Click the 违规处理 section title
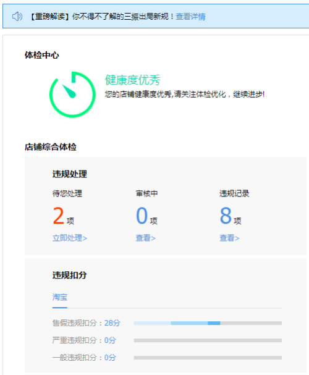 click(x=70, y=174)
